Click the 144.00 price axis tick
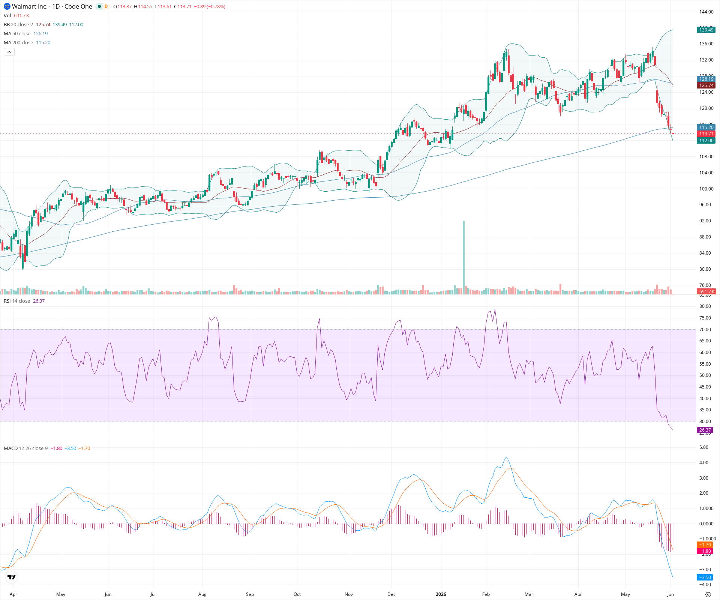Viewport: 720px width, 600px height. [706, 12]
